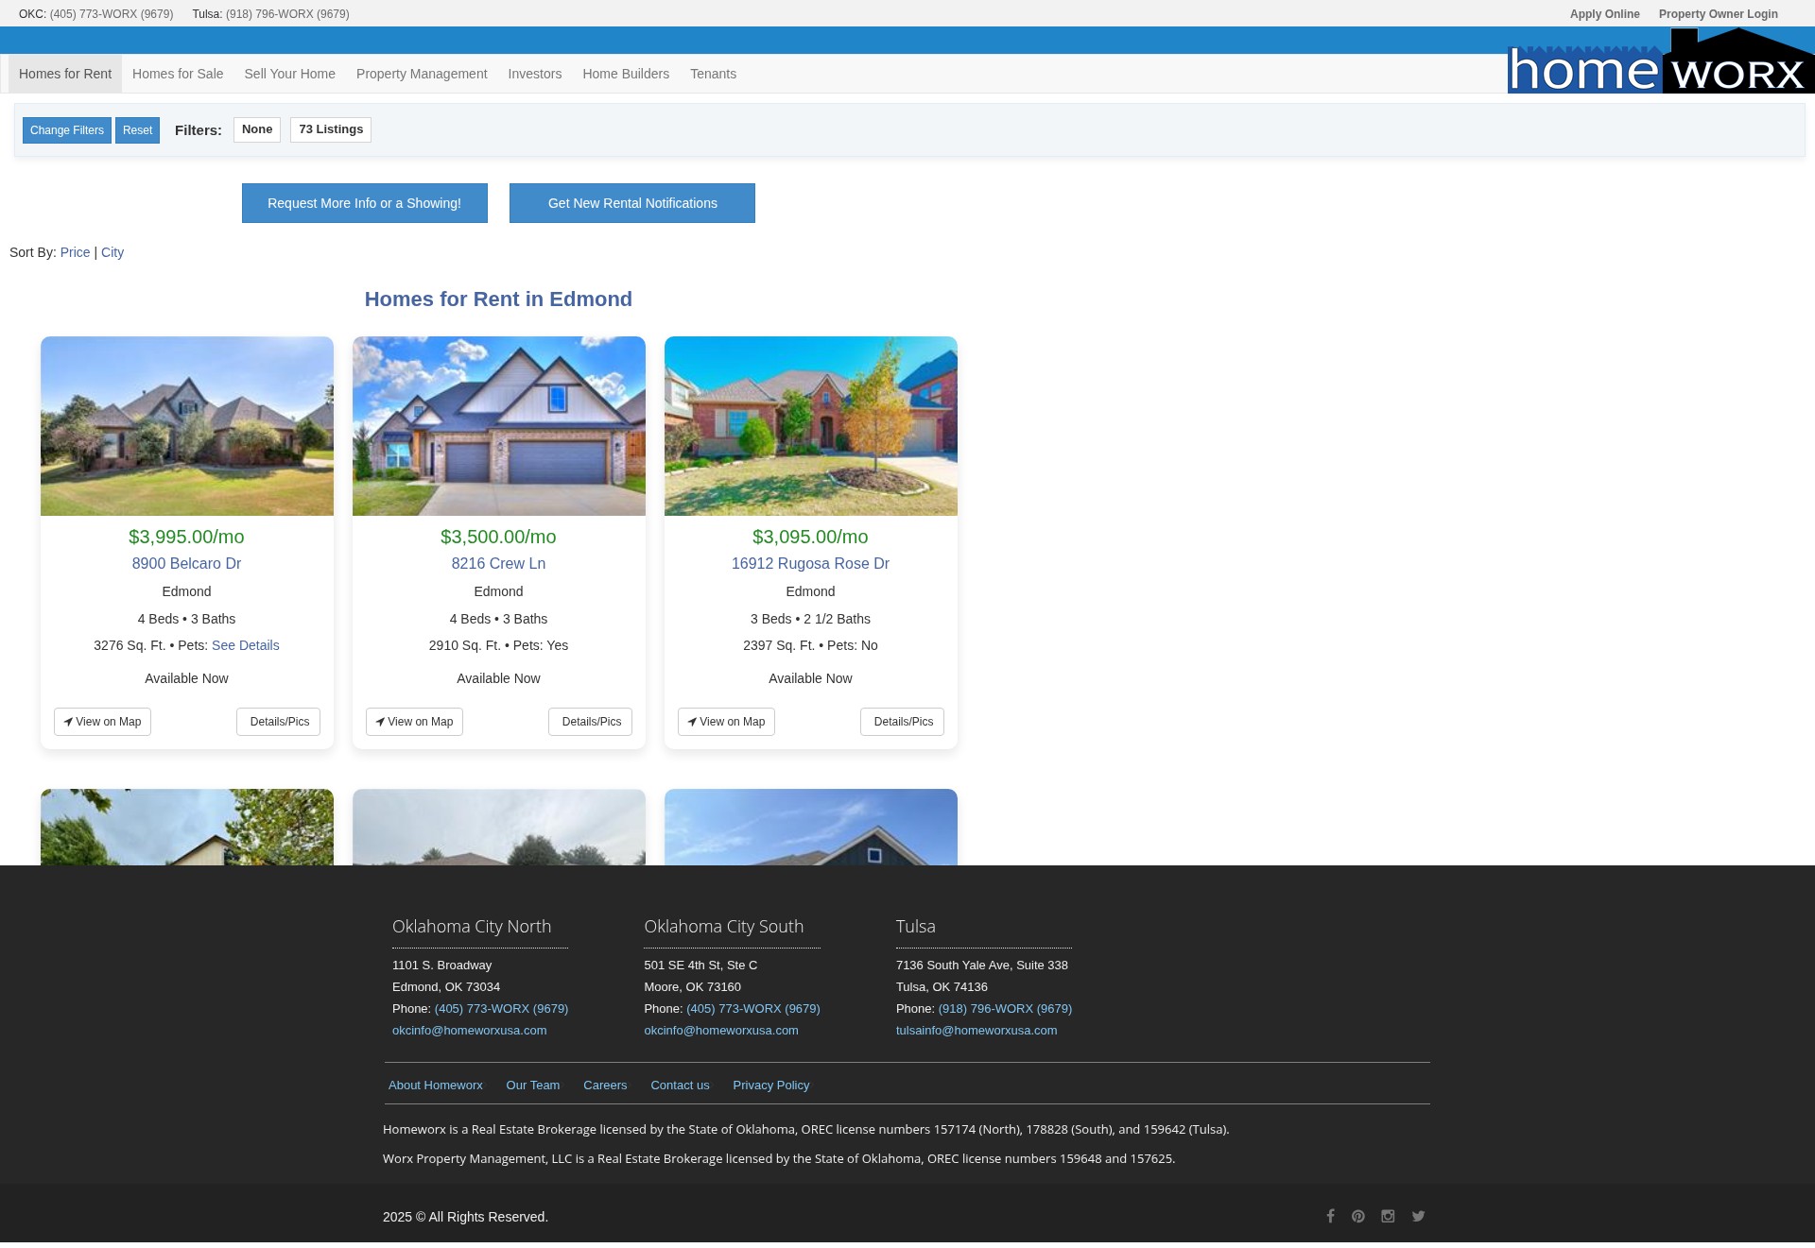This screenshot has width=1815, height=1248.
Task: Open the Tenants menu item
Action: (713, 74)
